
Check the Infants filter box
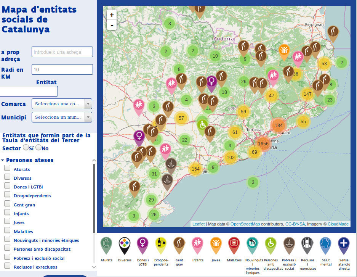click(7, 213)
